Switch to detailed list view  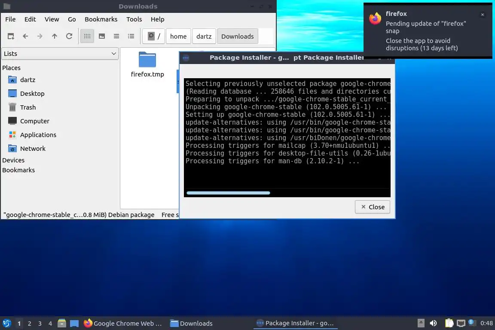(x=131, y=37)
